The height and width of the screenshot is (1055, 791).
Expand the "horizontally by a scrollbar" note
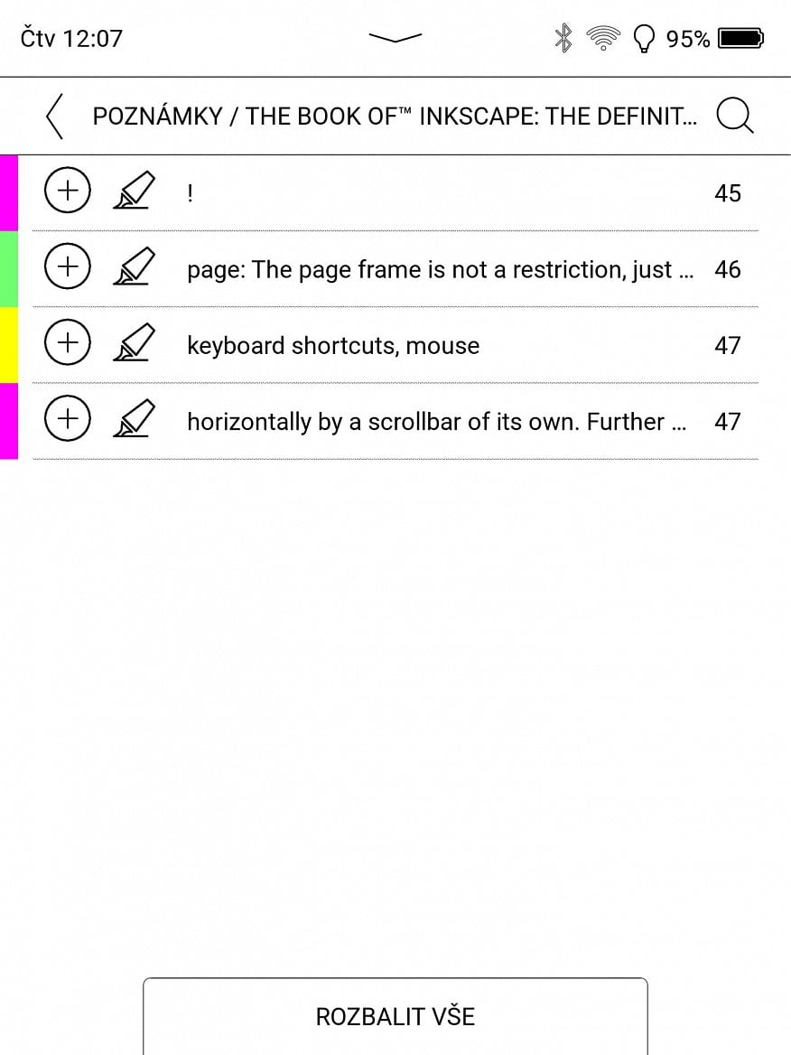point(67,420)
